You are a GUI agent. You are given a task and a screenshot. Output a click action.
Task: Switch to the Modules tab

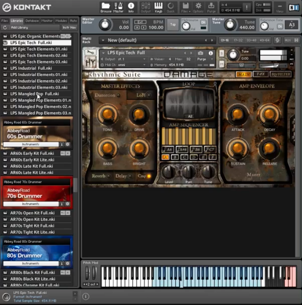point(61,21)
